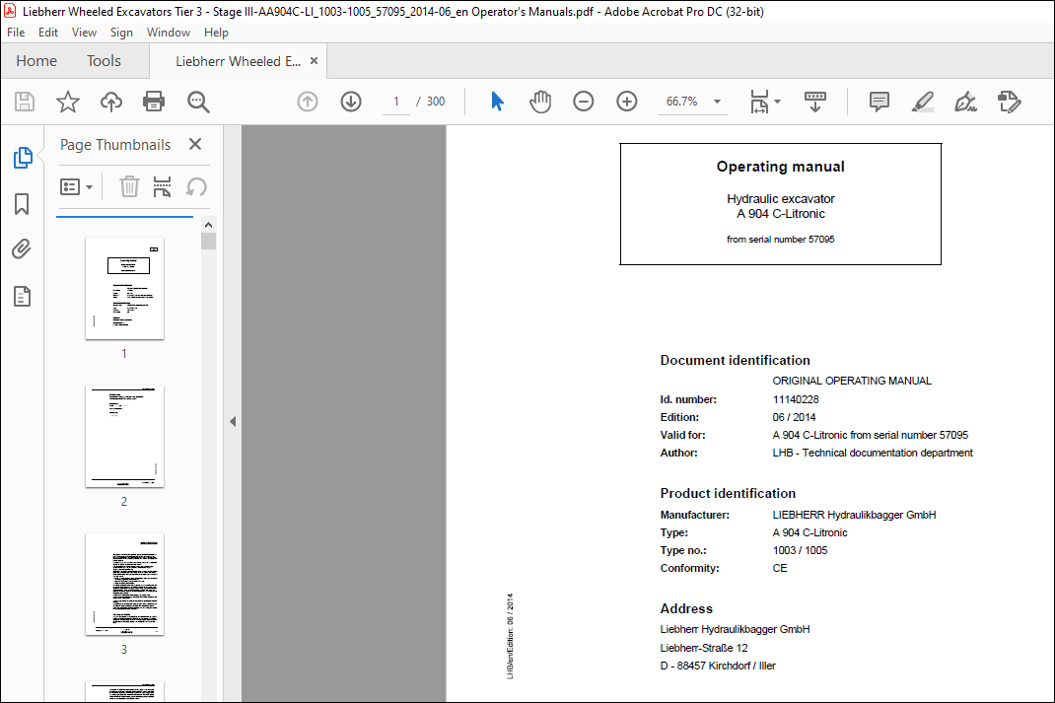Click the Address heading
This screenshot has height=703, width=1055.
pyautogui.click(x=686, y=608)
